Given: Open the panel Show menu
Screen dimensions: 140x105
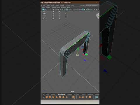Looking at the screenshot, I should click(x=58, y=8).
